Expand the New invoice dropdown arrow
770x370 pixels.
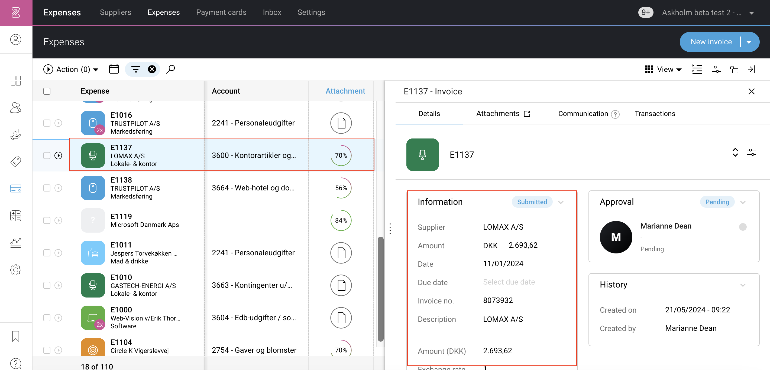(749, 42)
